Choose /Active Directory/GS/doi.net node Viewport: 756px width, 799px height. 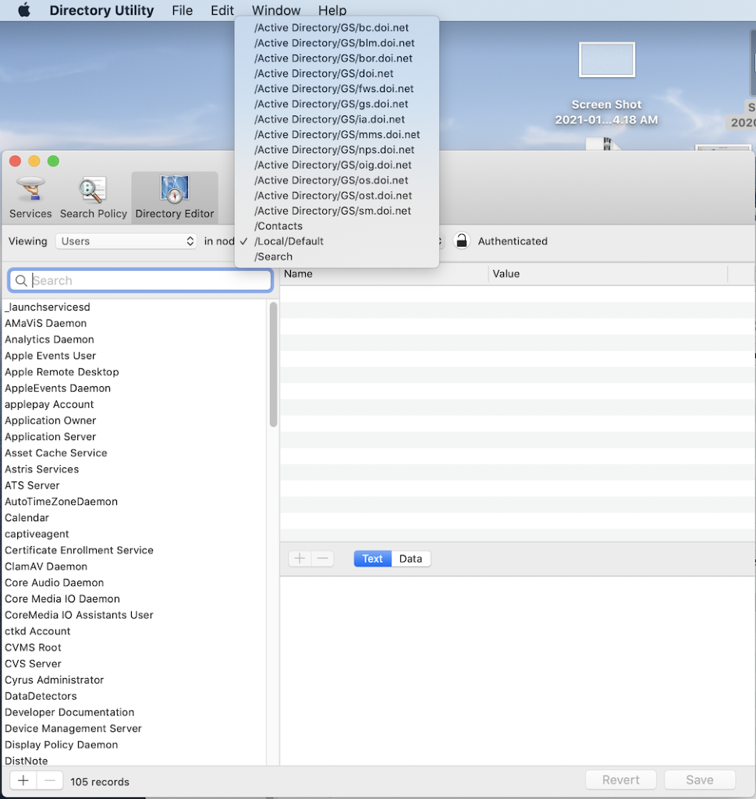337,73
